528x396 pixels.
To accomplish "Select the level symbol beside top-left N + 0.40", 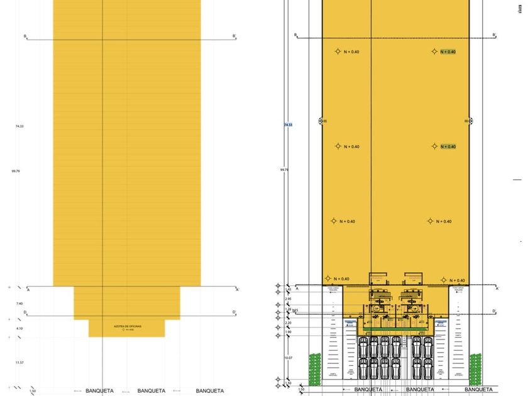I will point(338,51).
